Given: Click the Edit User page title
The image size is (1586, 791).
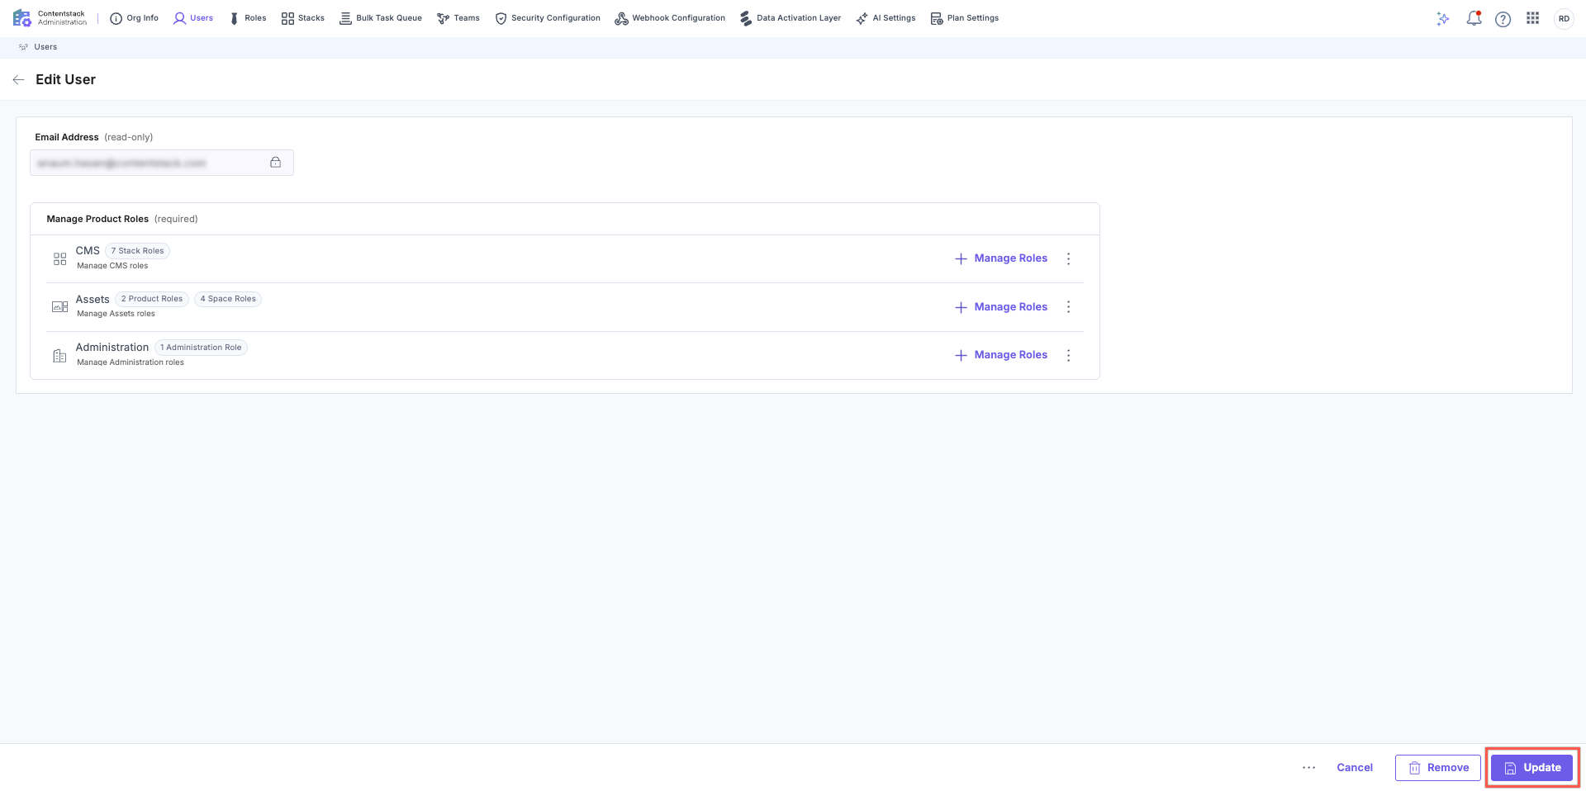Looking at the screenshot, I should [65, 80].
